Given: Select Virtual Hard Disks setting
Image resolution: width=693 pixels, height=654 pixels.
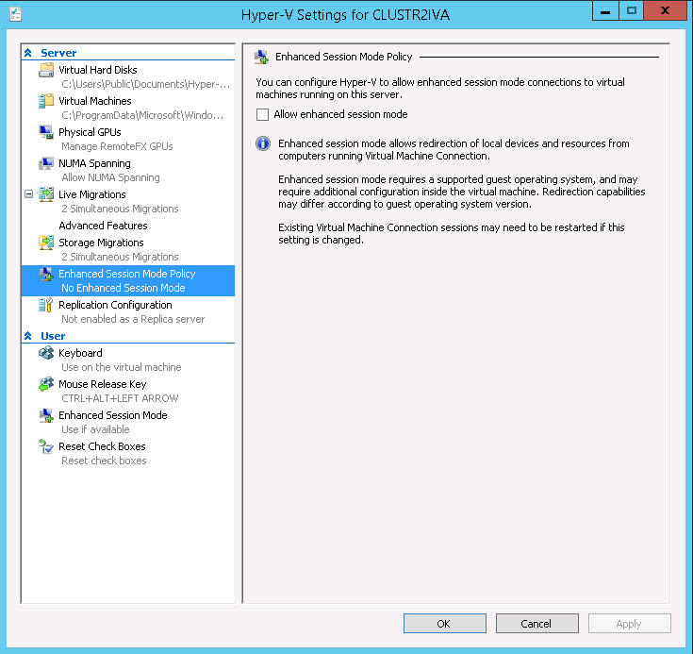Looking at the screenshot, I should tap(98, 70).
